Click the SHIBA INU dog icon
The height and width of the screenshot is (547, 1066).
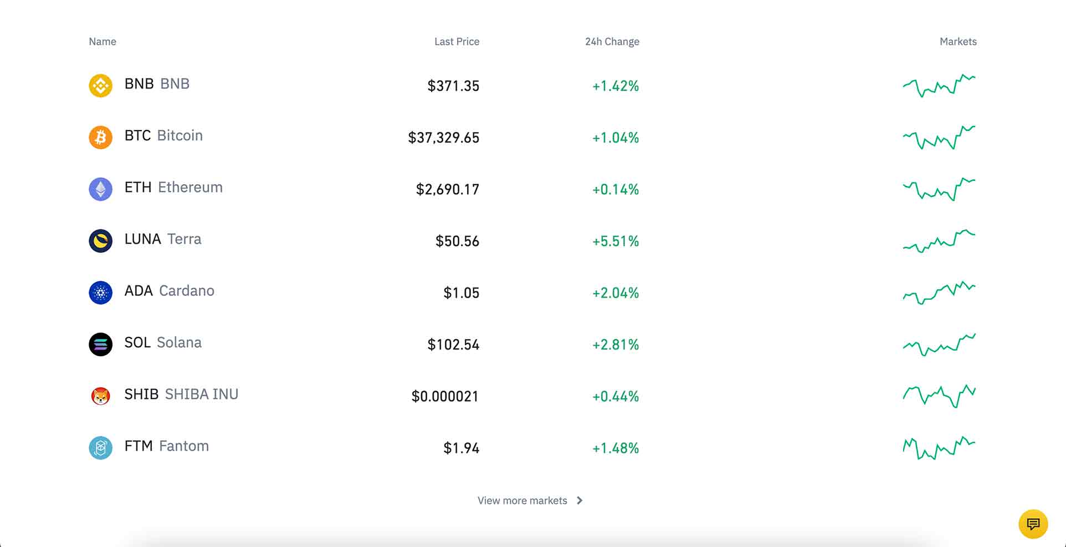coord(100,396)
